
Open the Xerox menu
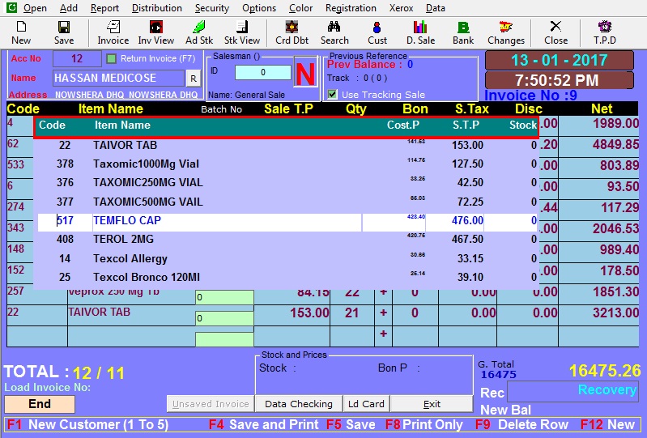[401, 8]
